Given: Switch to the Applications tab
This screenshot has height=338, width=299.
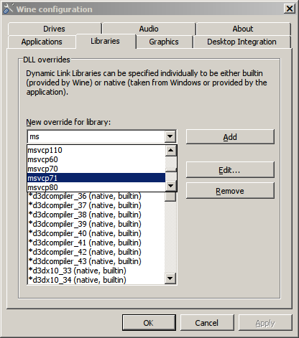Looking at the screenshot, I should point(42,42).
